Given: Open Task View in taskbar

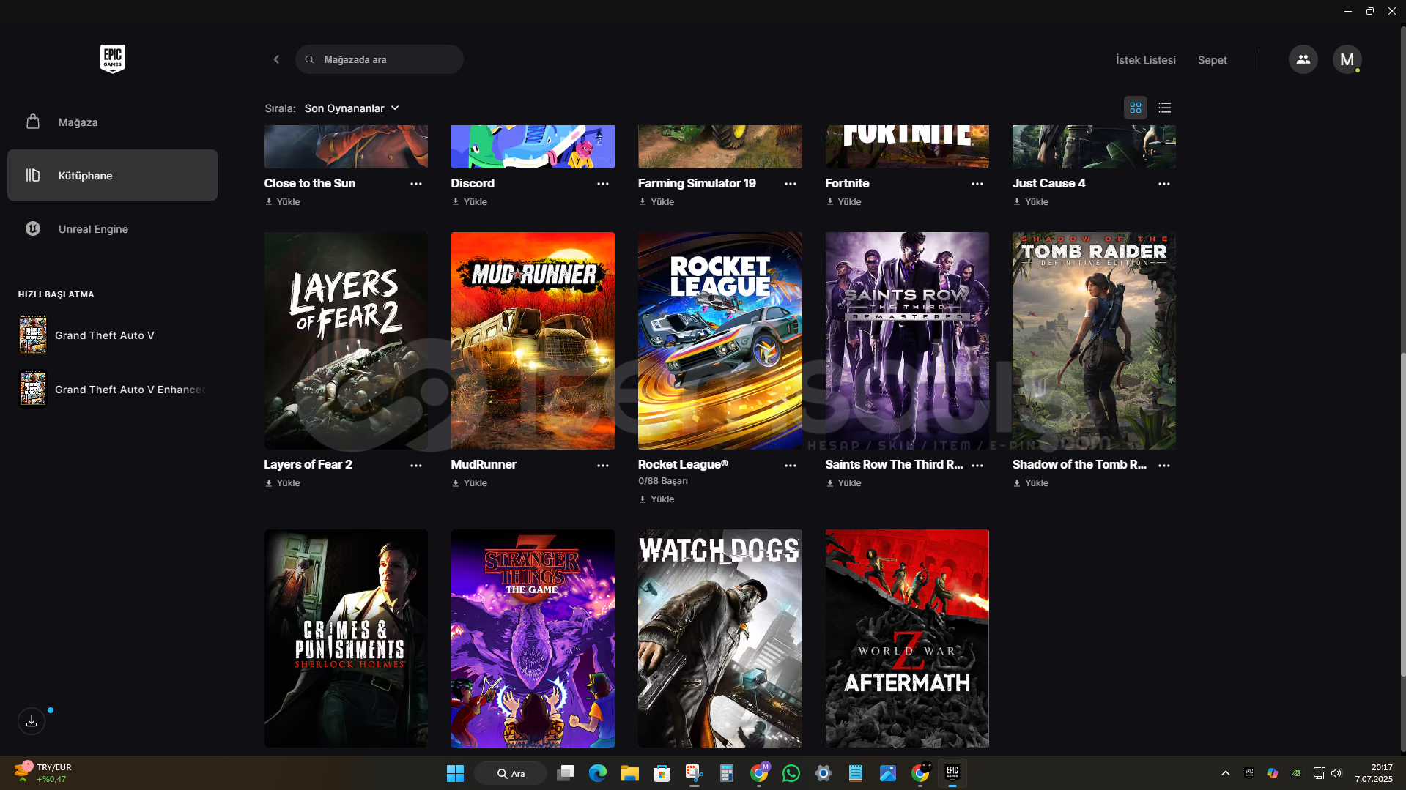Looking at the screenshot, I should 566,773.
